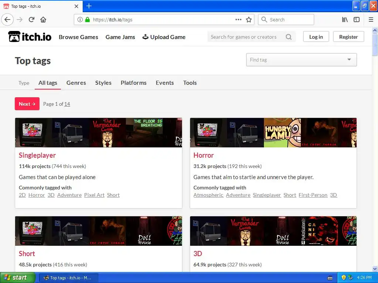Open page actions three-dot menu
The width and height of the screenshot is (378, 283).
[238, 20]
